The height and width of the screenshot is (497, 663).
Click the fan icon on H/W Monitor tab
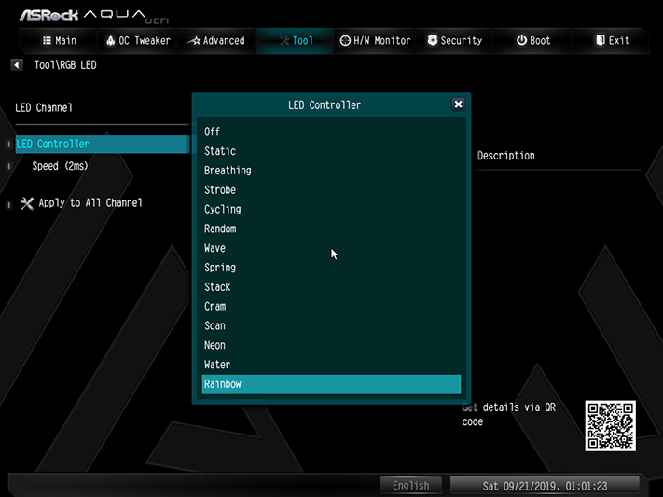click(345, 41)
